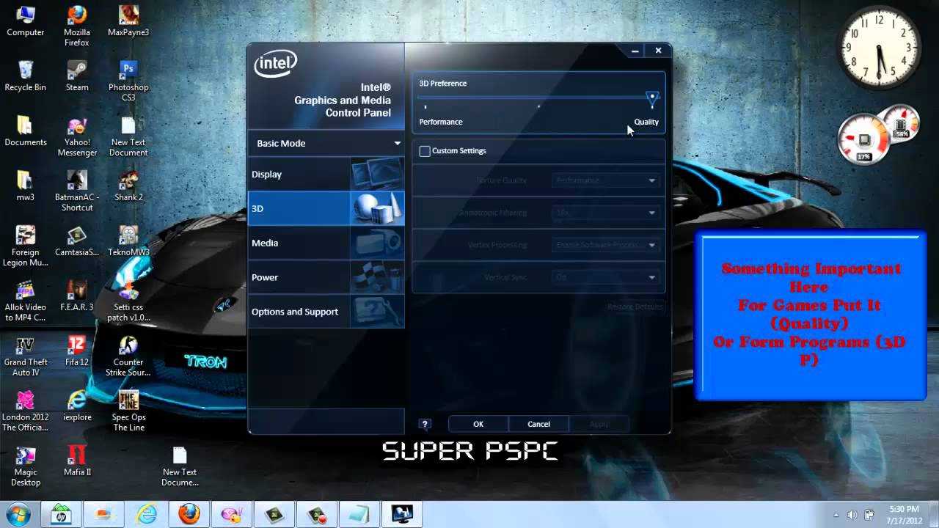Viewport: 939px width, 528px height.
Task: Open London 2012 The Official game icon
Action: (x=26, y=411)
